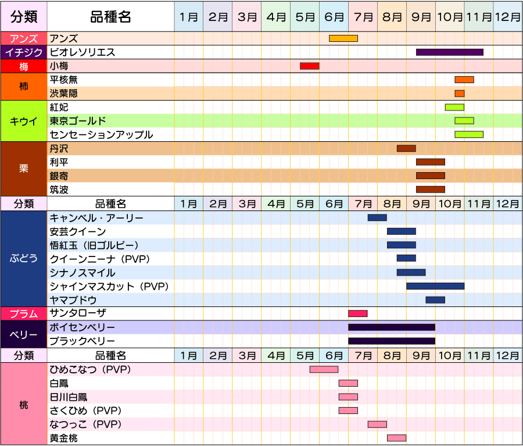Click the ヤマブドウ variety name

tap(73, 300)
